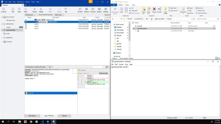Viewport: 221px width, 124px height.
Task: Click the Commit icon in SourceTree toolbar
Action: [3, 10]
